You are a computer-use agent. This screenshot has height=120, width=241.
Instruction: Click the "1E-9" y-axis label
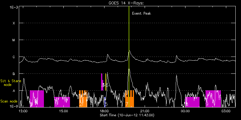14,106
